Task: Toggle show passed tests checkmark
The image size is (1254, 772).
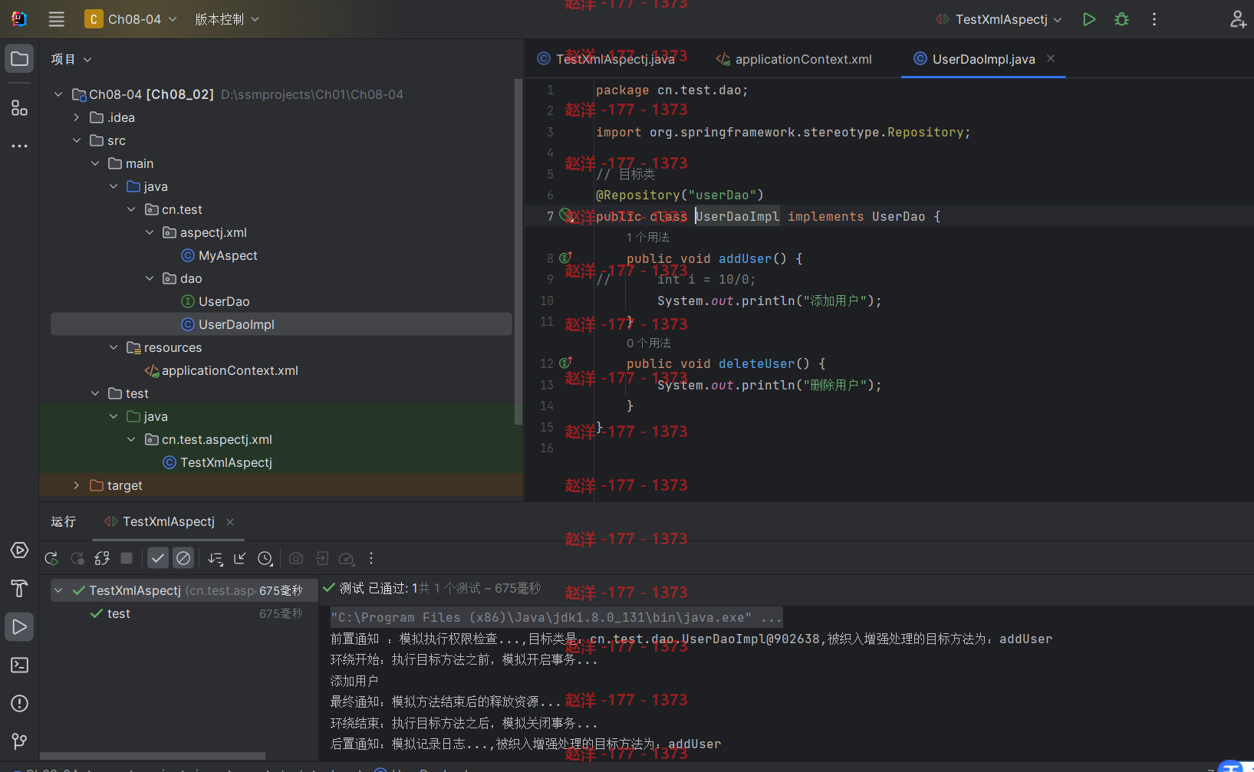Action: tap(158, 558)
